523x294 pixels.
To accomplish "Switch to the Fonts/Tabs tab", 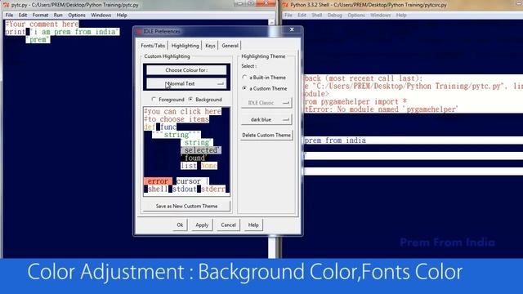I will click(153, 46).
